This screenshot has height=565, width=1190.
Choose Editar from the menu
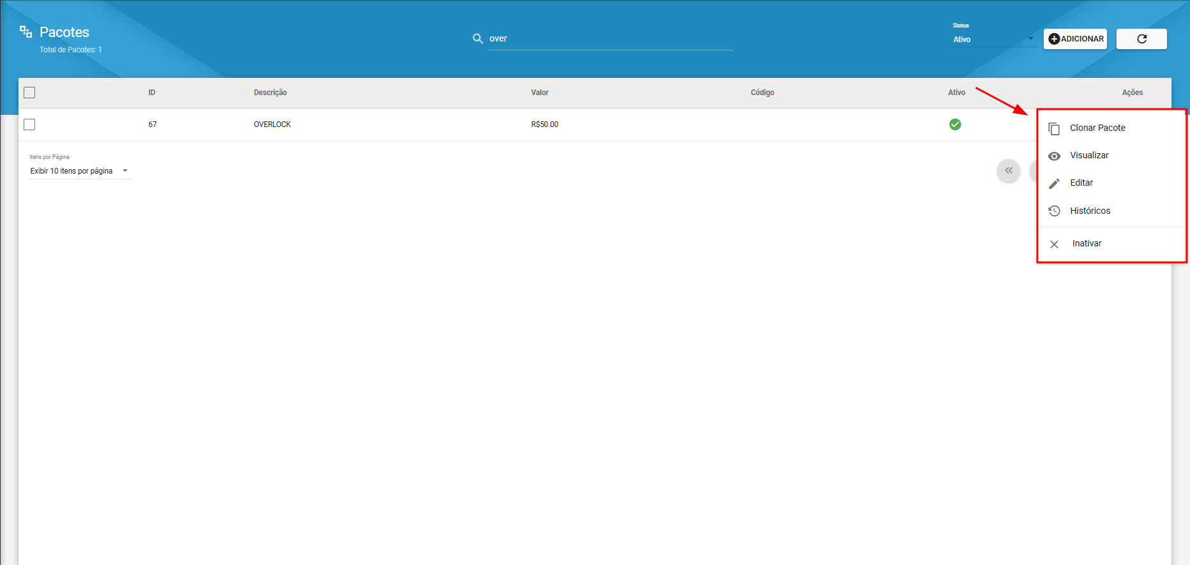tap(1111, 183)
